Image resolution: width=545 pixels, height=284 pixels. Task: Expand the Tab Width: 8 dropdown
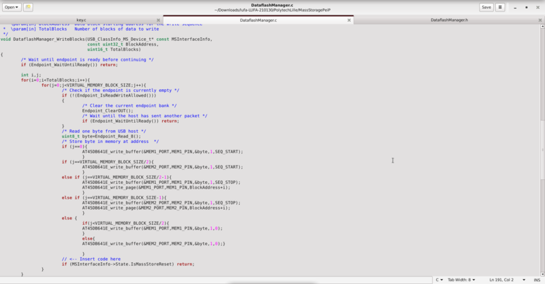click(461, 279)
